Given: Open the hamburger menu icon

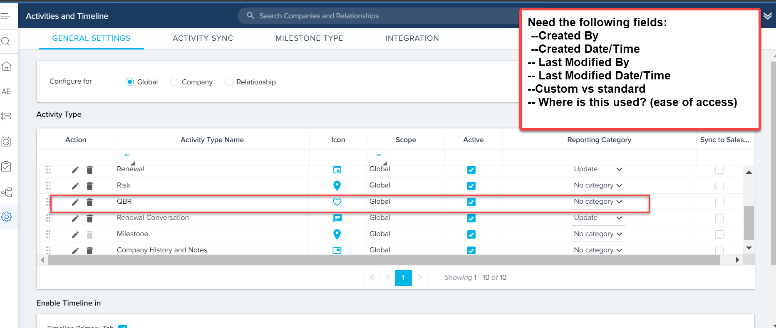Looking at the screenshot, I should coord(5,16).
